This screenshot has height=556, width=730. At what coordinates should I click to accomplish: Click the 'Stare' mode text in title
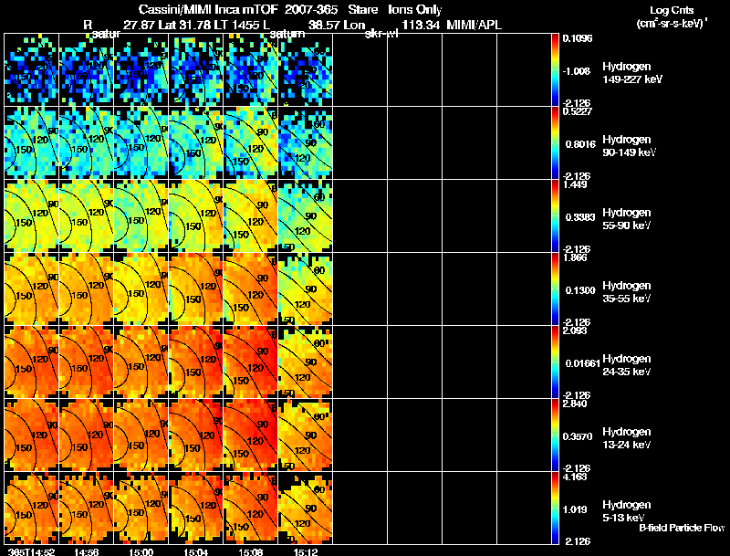(x=362, y=9)
